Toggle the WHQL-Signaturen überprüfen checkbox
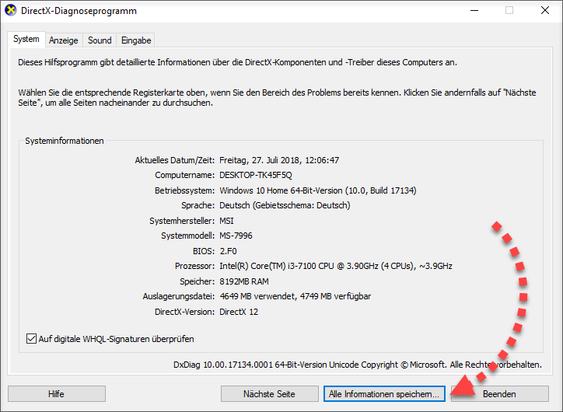563x412 pixels. point(32,339)
